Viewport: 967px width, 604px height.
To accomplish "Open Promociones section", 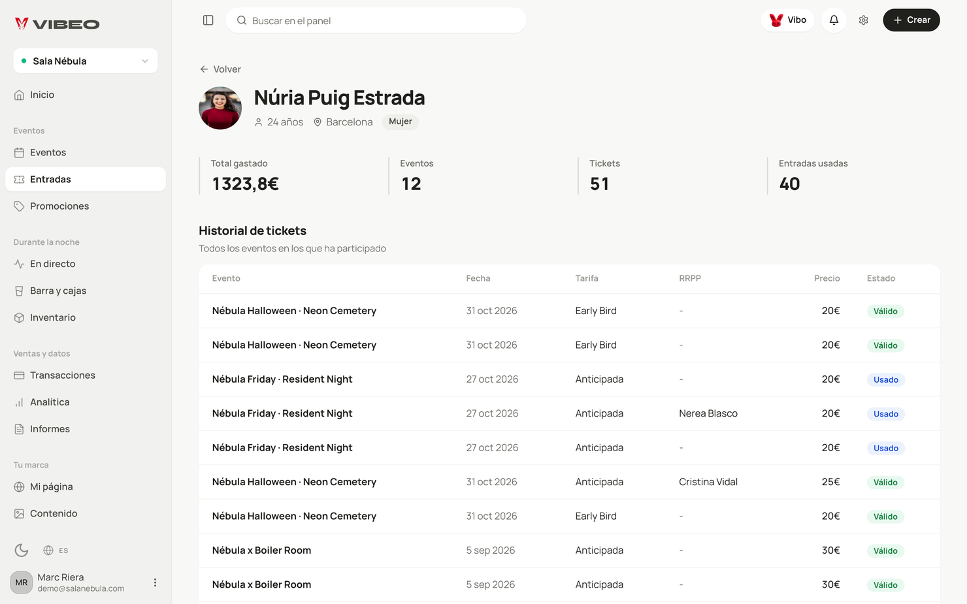I will pos(86,206).
